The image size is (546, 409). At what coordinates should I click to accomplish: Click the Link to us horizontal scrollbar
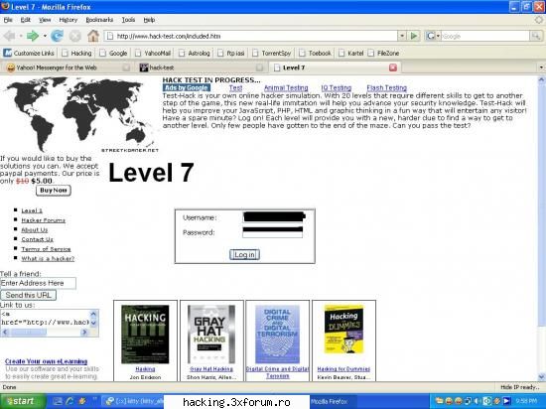(45, 333)
